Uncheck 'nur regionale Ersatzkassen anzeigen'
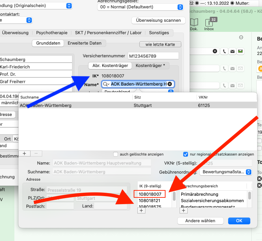 [x=186, y=154]
